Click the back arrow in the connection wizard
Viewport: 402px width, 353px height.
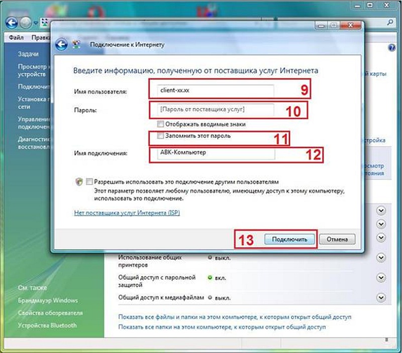pyautogui.click(x=62, y=45)
